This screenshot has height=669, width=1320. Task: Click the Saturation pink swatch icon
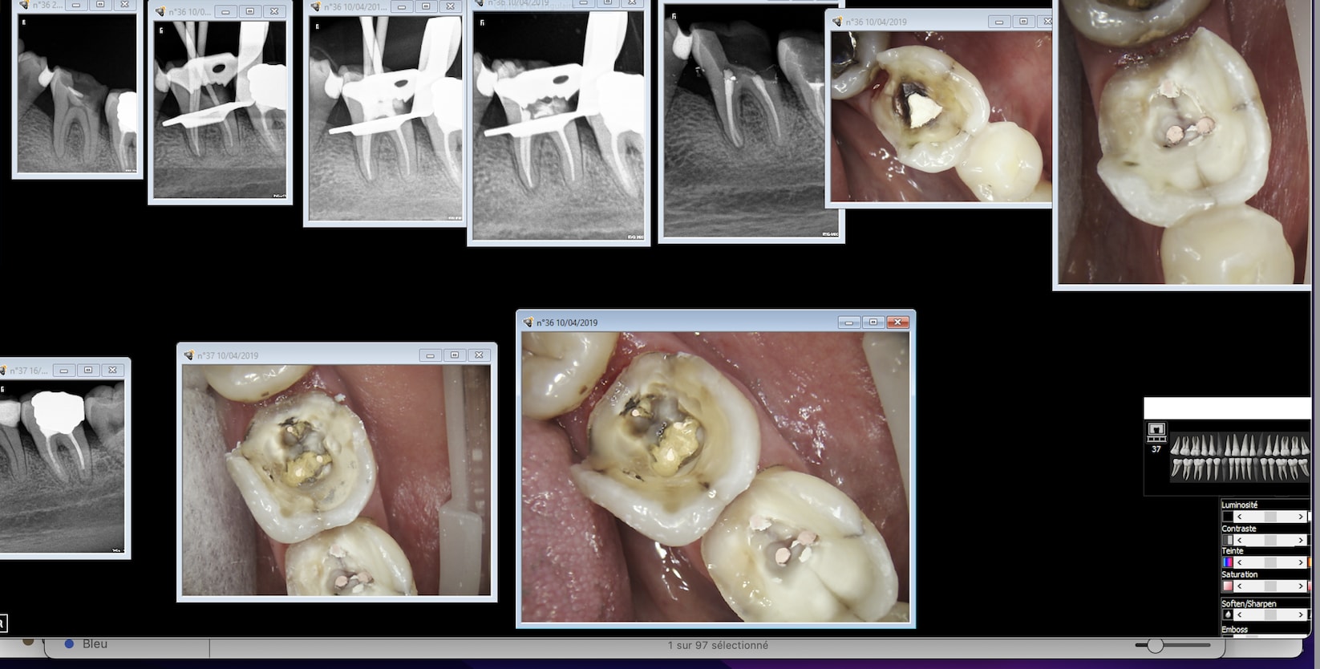[x=1227, y=586]
